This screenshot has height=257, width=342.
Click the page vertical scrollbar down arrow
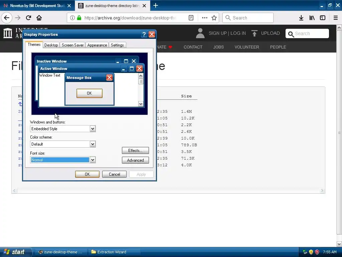click(339, 244)
